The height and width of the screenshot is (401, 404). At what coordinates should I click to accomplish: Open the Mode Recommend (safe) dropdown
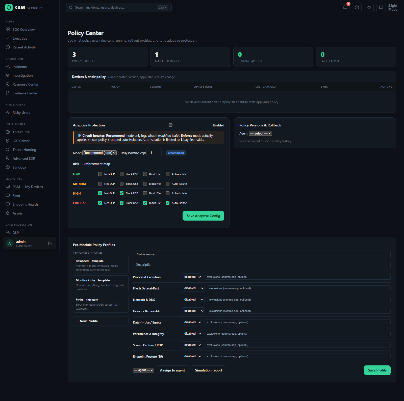(99, 153)
